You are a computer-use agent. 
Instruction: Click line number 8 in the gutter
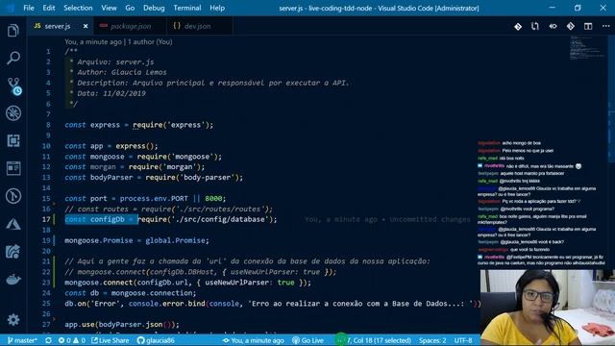pos(48,125)
